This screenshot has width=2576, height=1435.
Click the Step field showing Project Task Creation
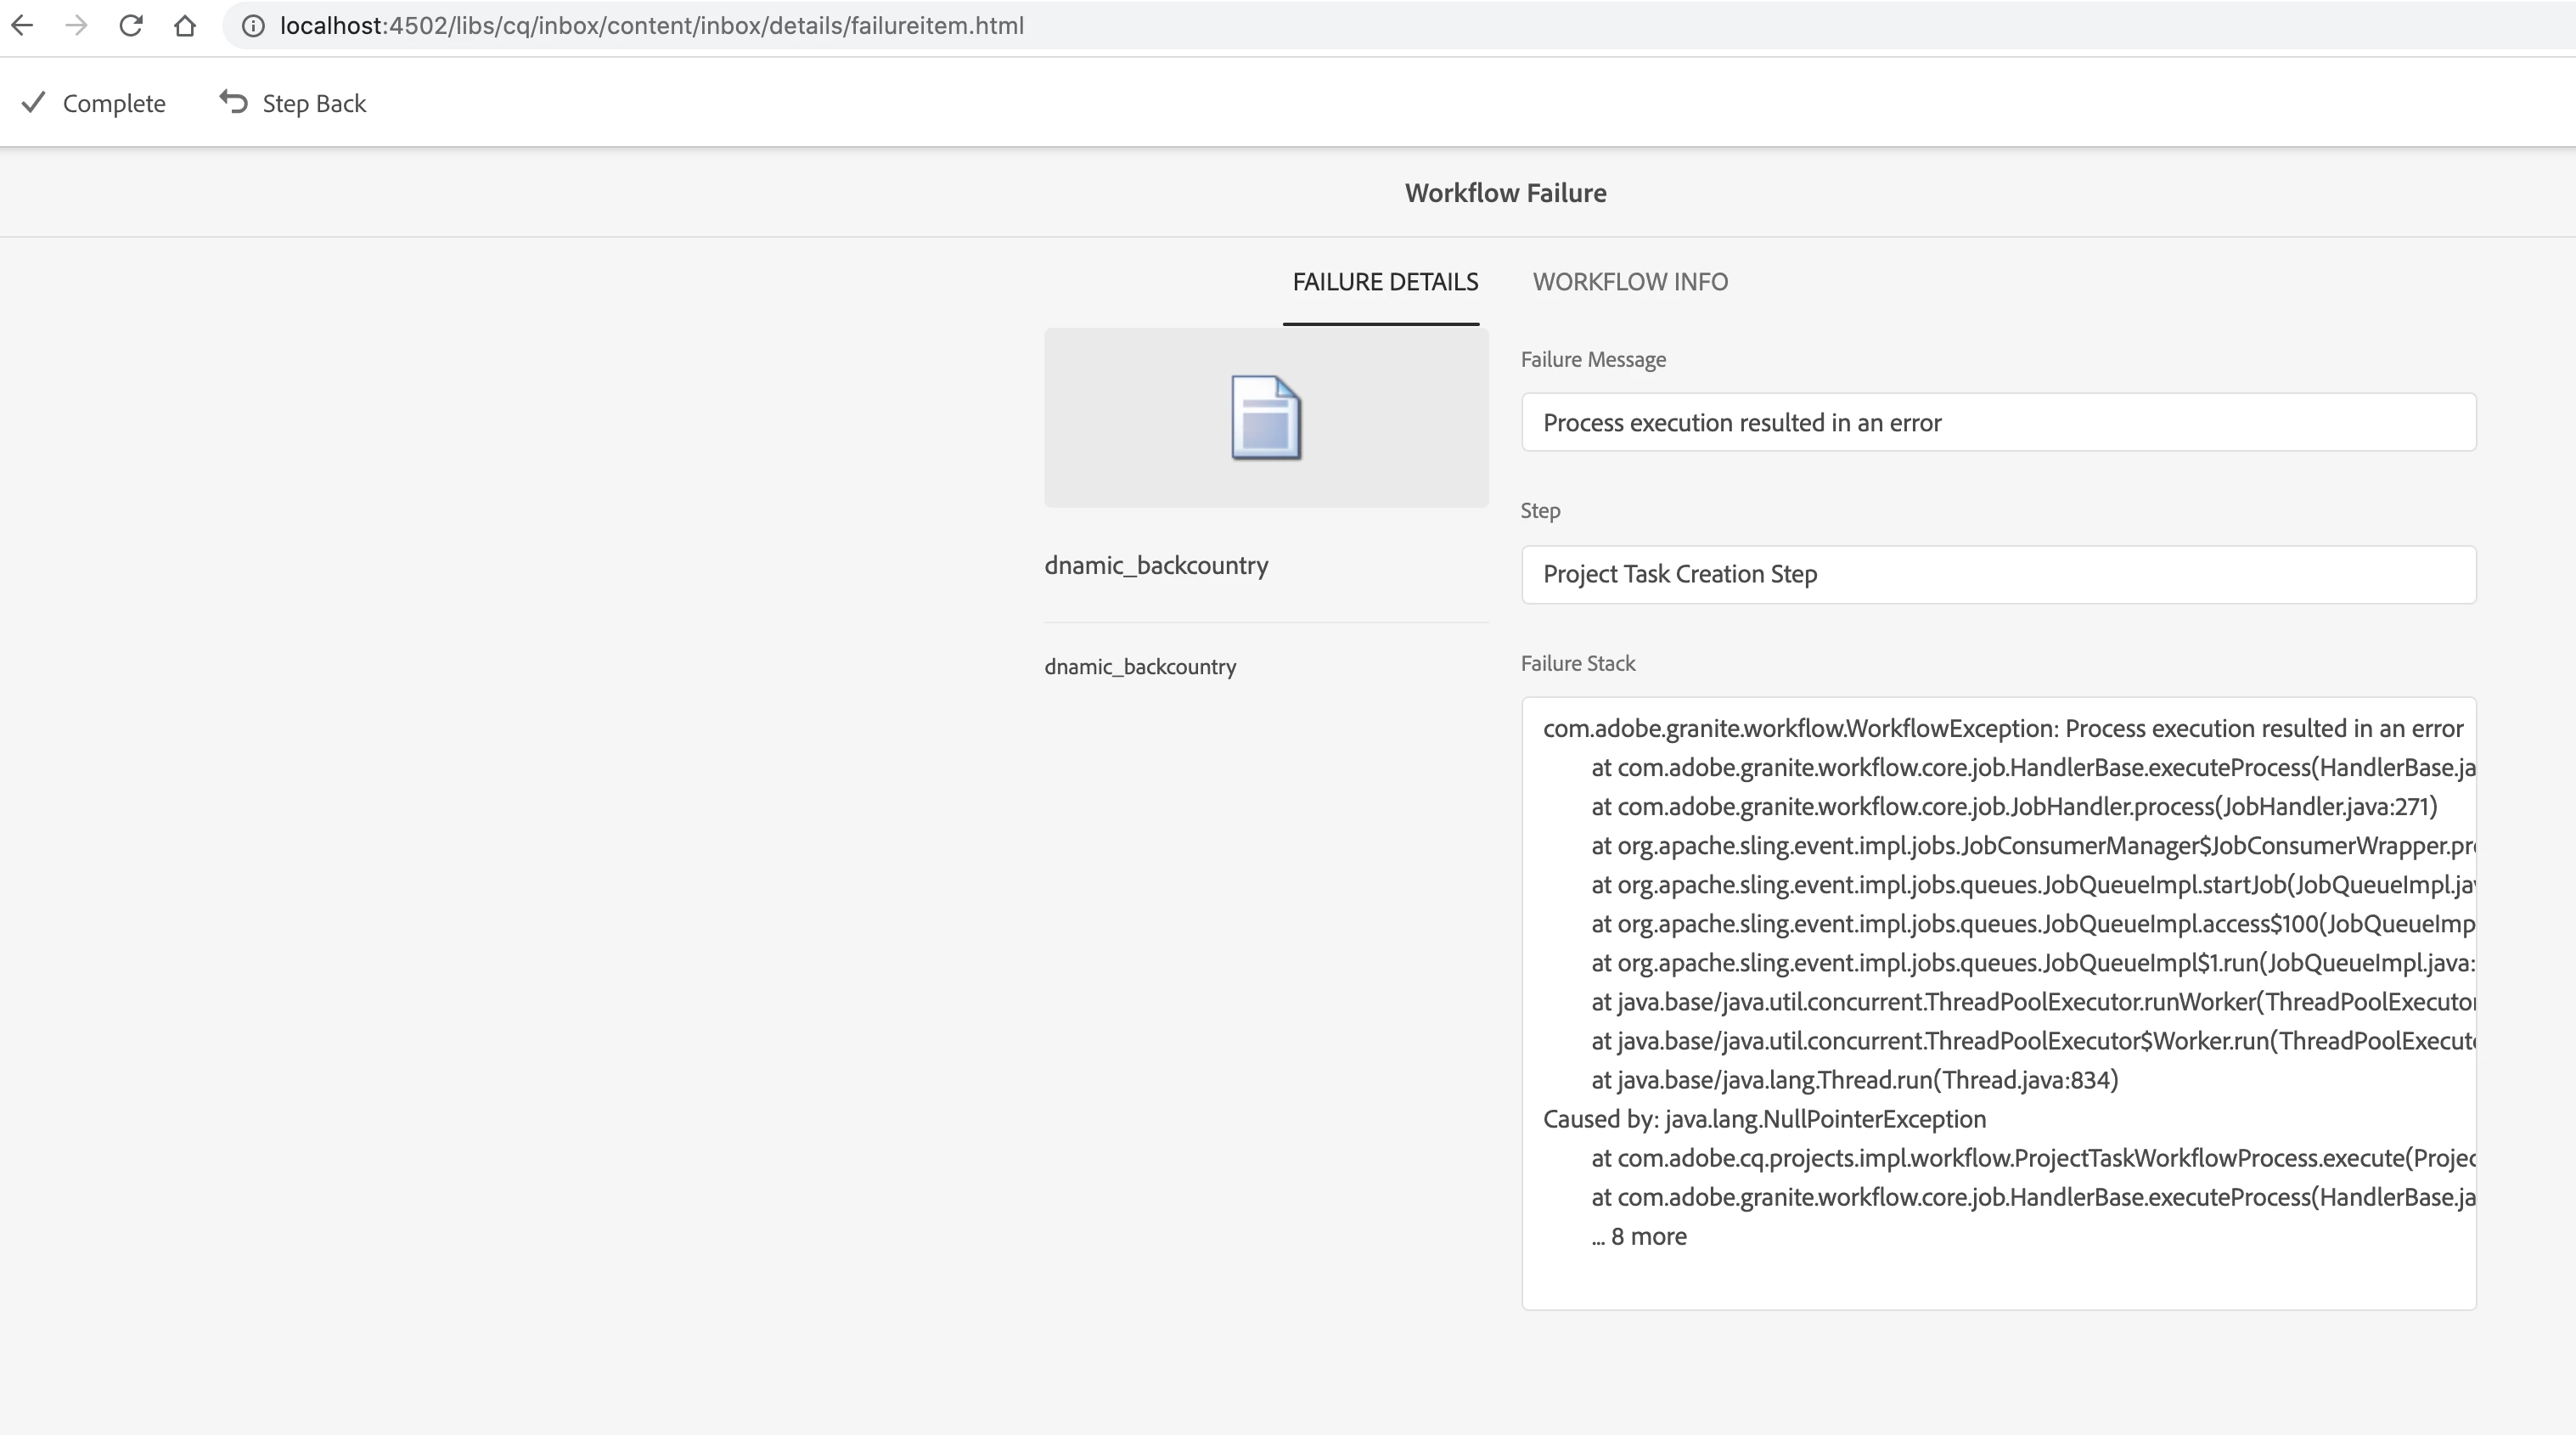[x=1998, y=575]
